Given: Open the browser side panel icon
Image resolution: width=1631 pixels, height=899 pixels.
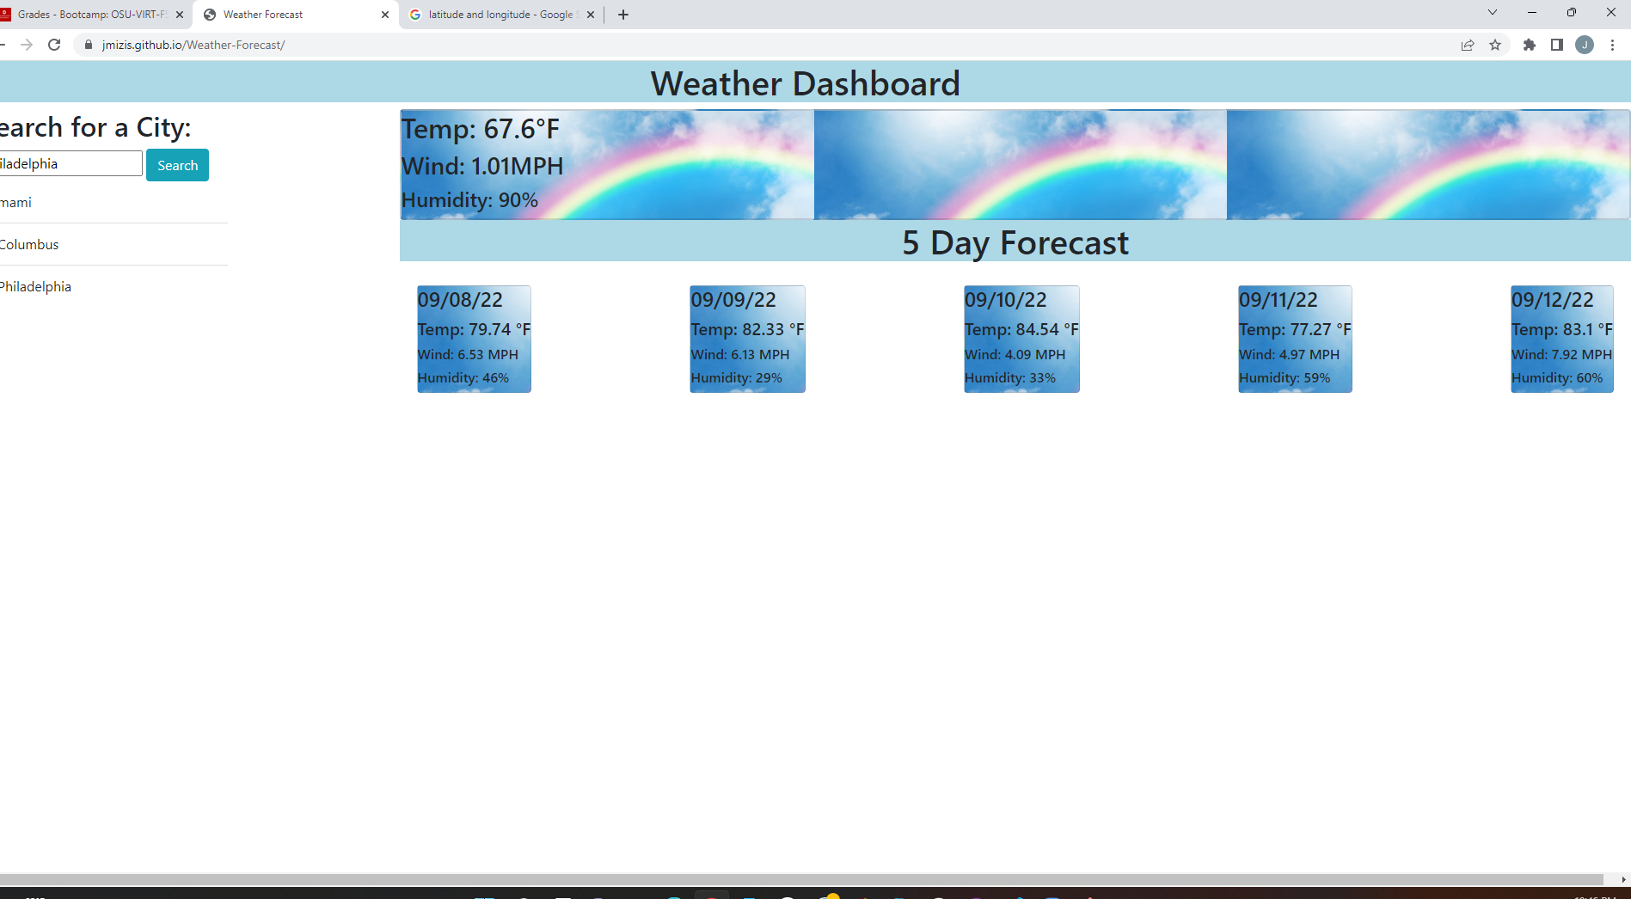Looking at the screenshot, I should (1556, 45).
